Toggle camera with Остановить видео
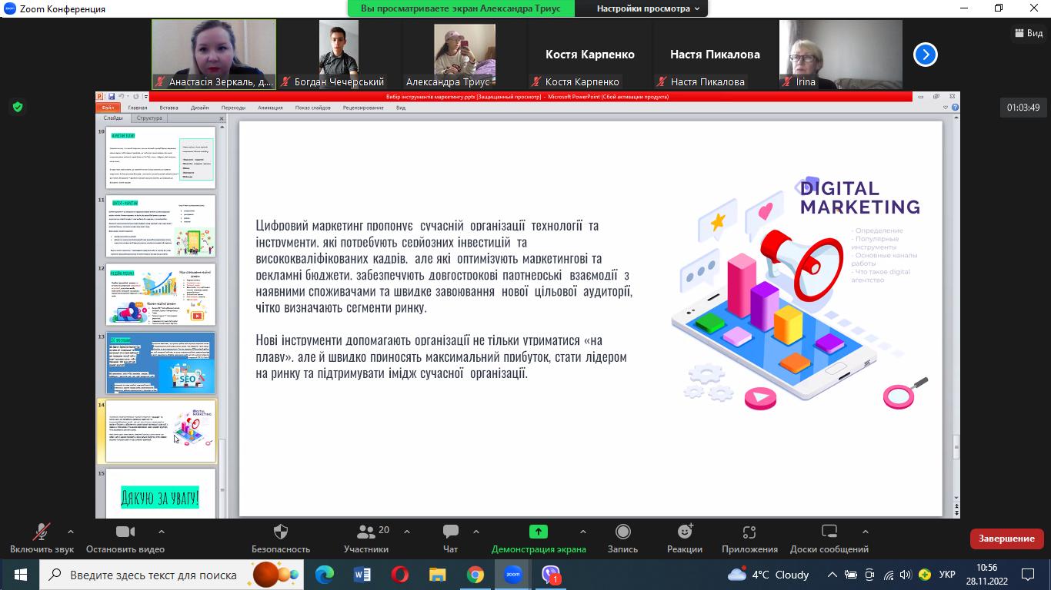The height and width of the screenshot is (590, 1051). click(125, 532)
